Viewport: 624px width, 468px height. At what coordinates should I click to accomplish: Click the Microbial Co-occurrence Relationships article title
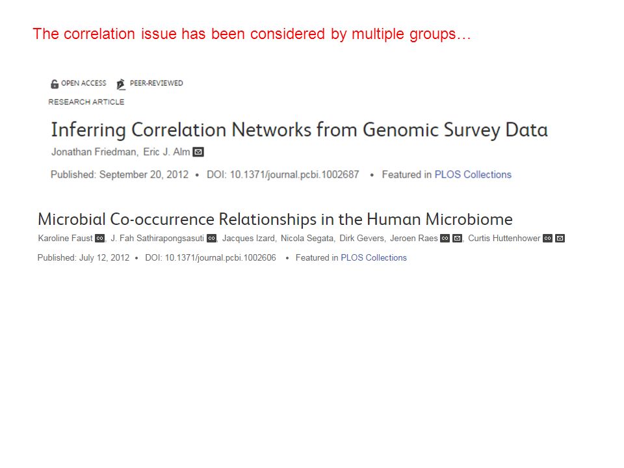point(275,219)
